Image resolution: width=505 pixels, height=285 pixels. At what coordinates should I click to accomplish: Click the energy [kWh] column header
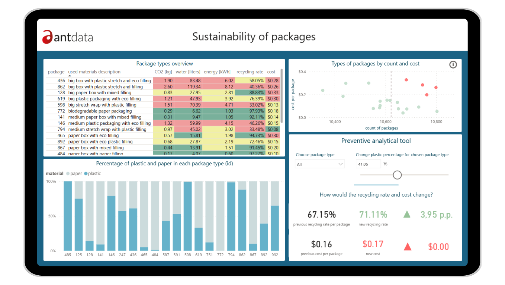point(218,72)
